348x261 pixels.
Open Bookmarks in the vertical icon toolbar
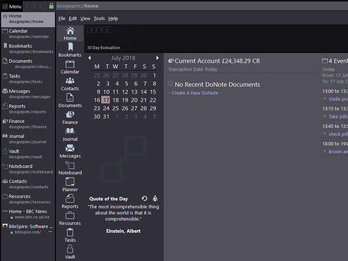(70, 50)
